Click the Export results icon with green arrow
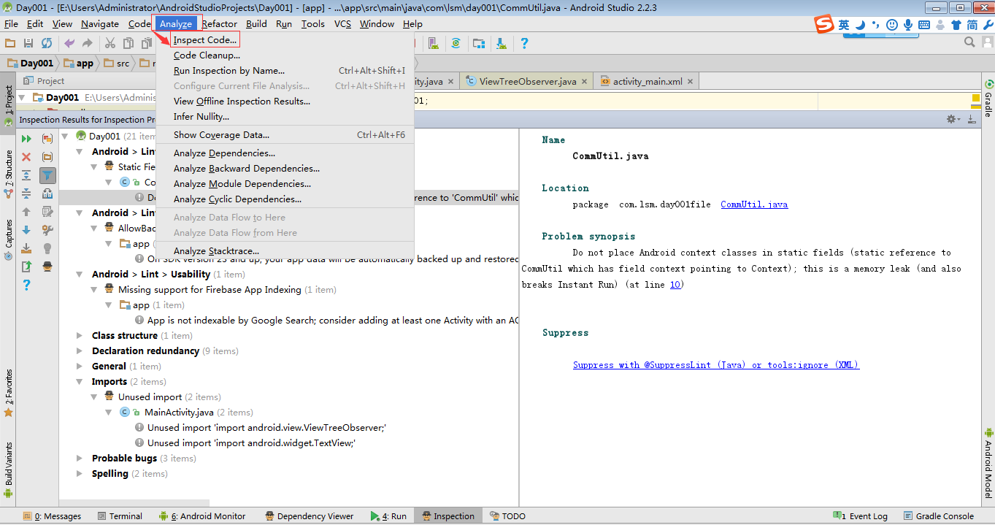Image resolution: width=995 pixels, height=525 pixels. click(26, 267)
